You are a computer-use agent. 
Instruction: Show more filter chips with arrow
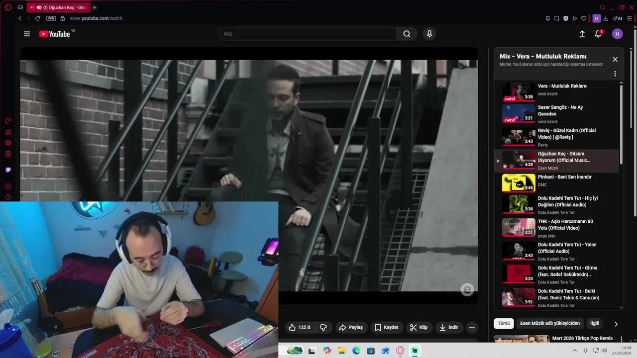(616, 324)
